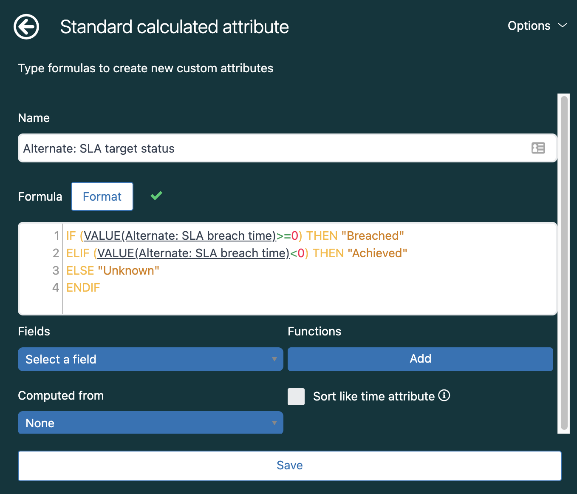Place cursor on the "Breached" string
The image size is (577, 494).
[x=373, y=236]
